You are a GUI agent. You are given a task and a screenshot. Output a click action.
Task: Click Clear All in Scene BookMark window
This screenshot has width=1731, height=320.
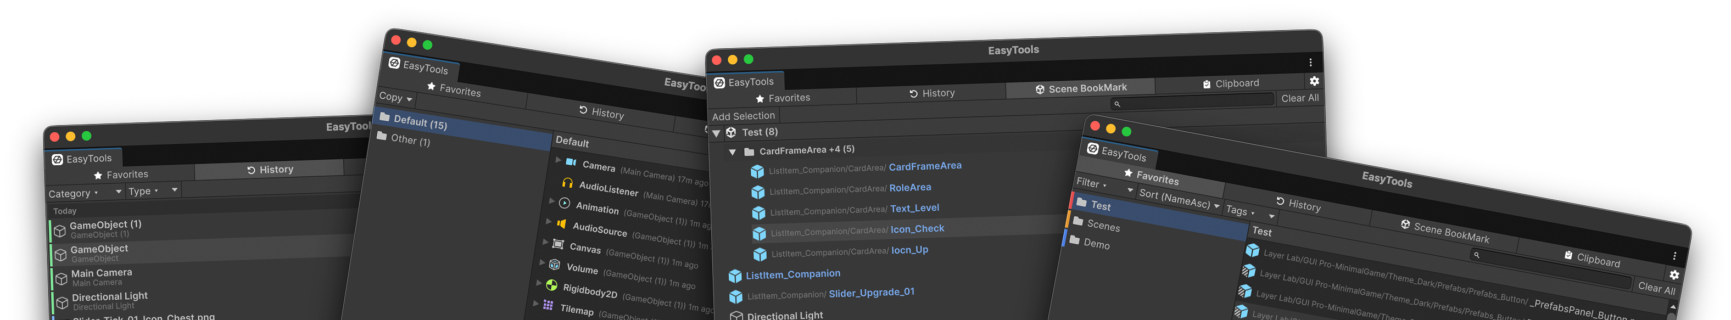(1299, 98)
